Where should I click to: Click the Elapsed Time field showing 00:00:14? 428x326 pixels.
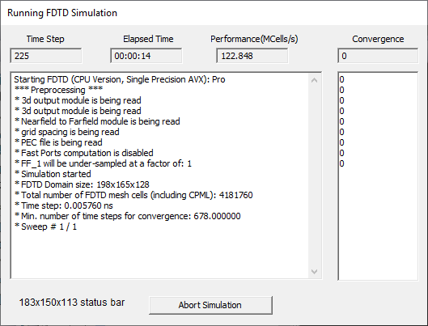pyautogui.click(x=146, y=56)
